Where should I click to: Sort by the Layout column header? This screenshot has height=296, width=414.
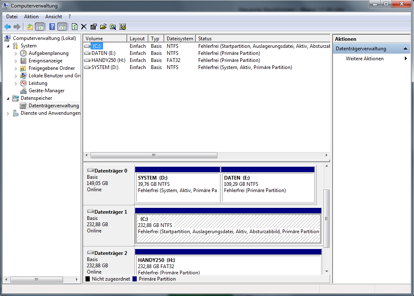[x=137, y=39]
